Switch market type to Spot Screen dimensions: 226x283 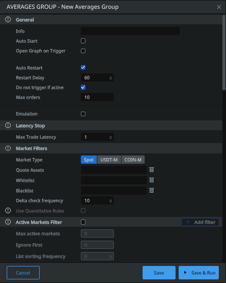pos(89,160)
